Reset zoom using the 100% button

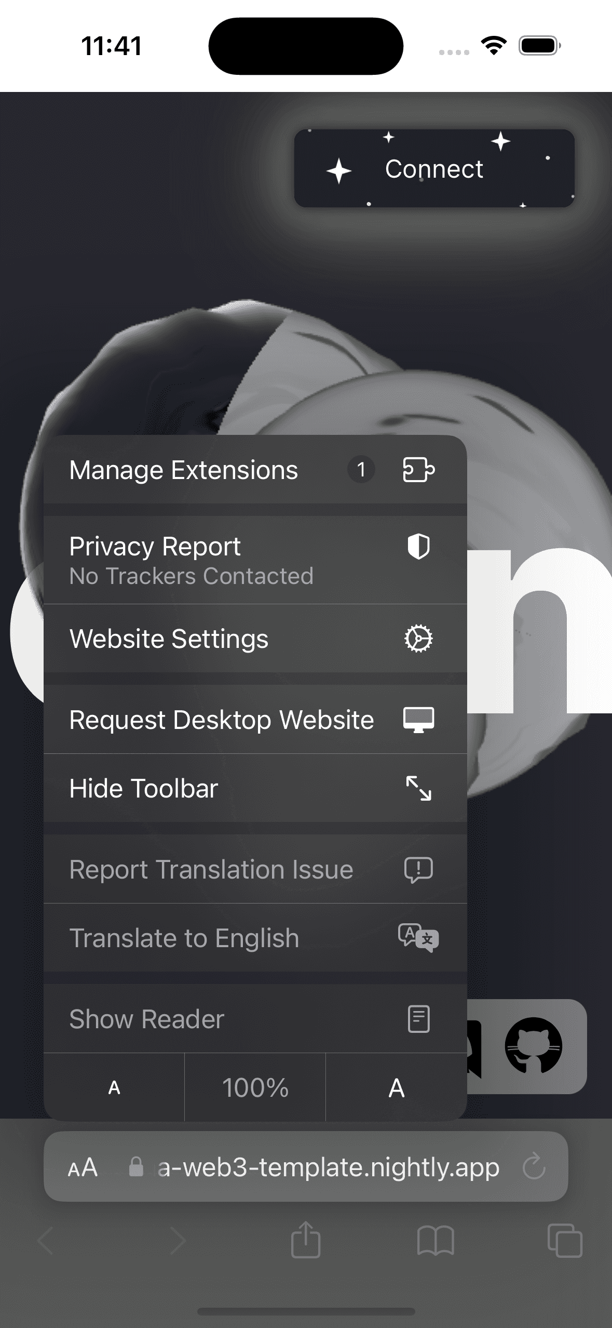[255, 1087]
